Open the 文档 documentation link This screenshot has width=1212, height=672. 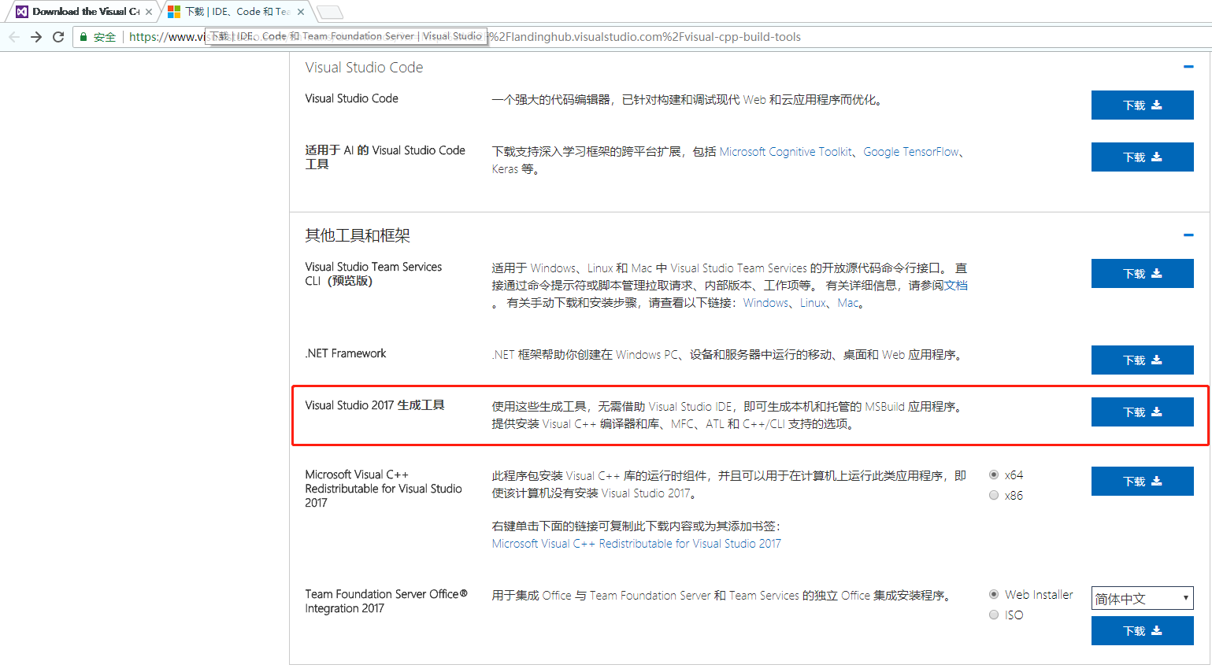(956, 286)
